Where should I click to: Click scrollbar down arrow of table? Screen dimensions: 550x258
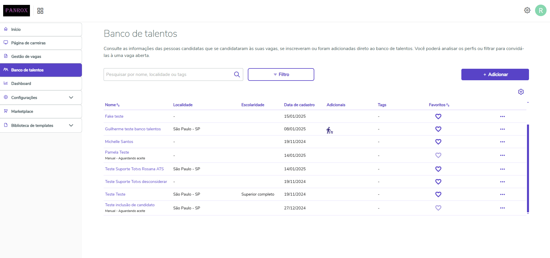[528, 214]
